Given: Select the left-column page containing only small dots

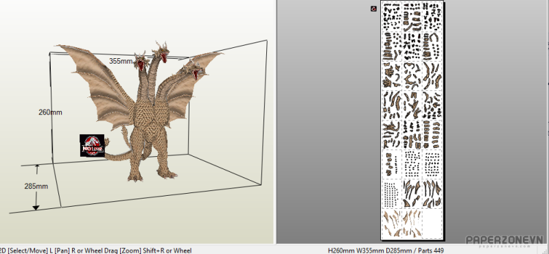Looking at the screenshot, I should pyautogui.click(x=392, y=194).
